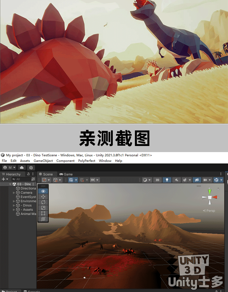Viewport: 228px width, 292px height.
Task: Expand the Camera object
Action: tap(14, 193)
